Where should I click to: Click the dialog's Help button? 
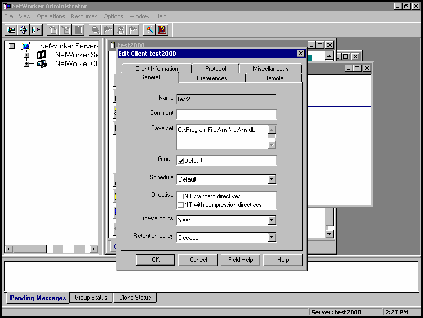coord(283,260)
